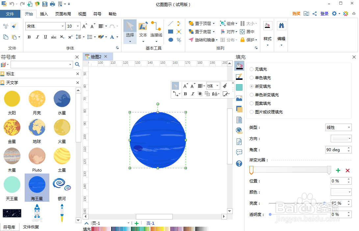
Task: Open the Help (帮助) tab
Action: pyautogui.click(x=113, y=14)
